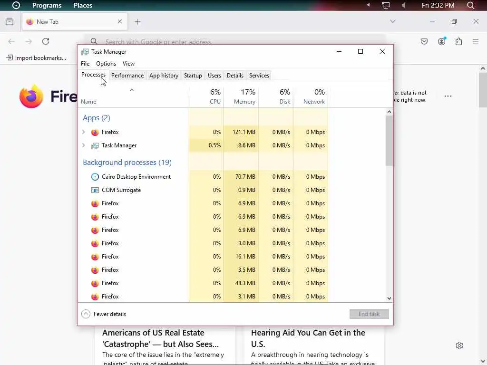The width and height of the screenshot is (487, 365).
Task: Show hidden tray icons arrow
Action: pos(369,5)
